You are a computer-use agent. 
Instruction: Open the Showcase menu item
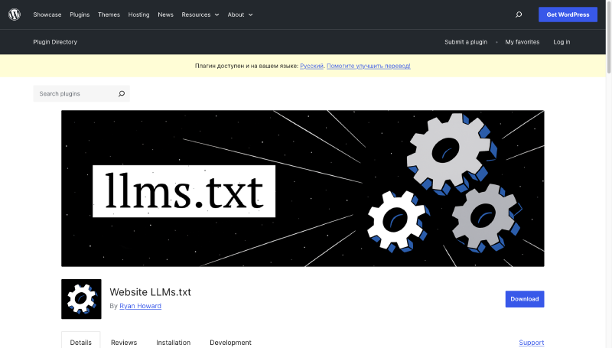pyautogui.click(x=47, y=15)
